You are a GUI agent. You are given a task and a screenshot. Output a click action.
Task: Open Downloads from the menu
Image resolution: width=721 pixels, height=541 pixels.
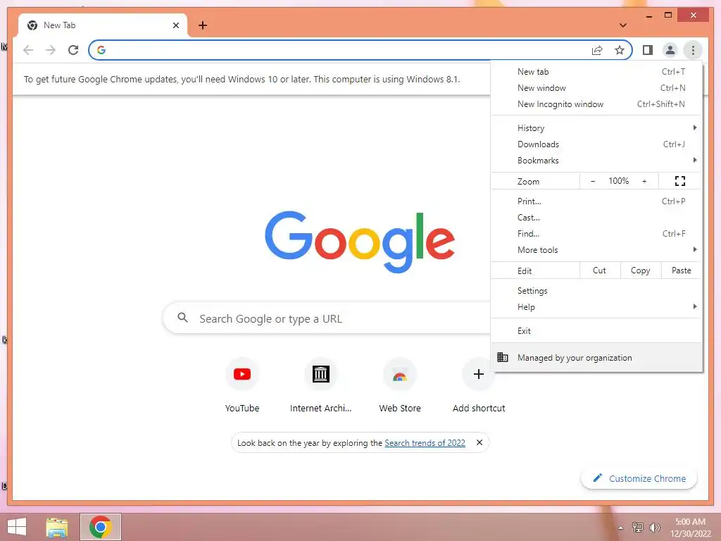click(596, 144)
